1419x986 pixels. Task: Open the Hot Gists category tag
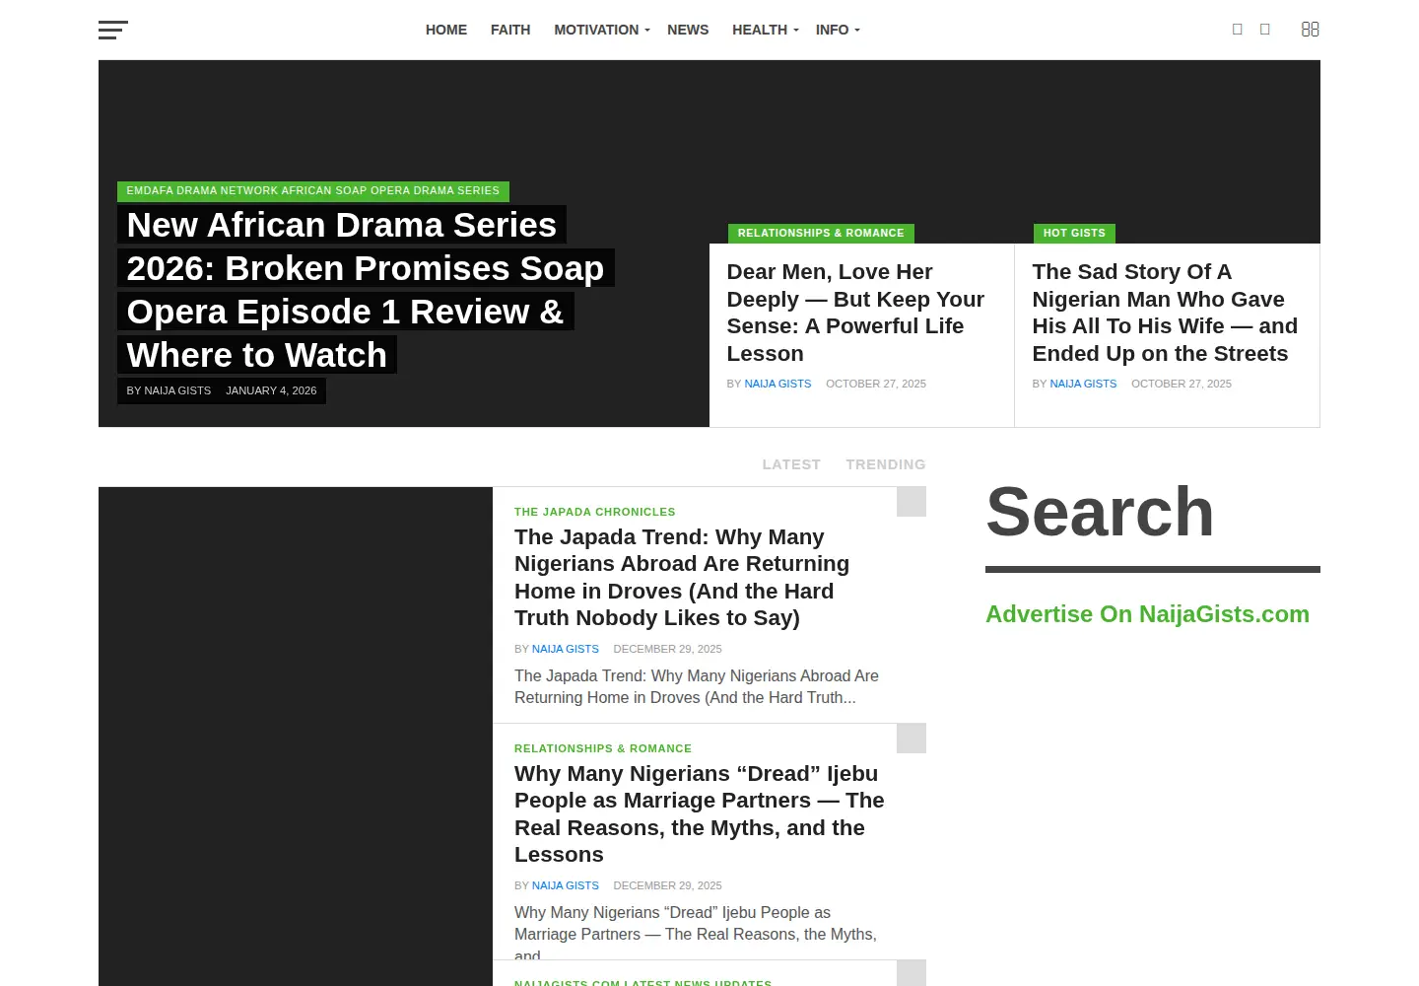point(1074,234)
